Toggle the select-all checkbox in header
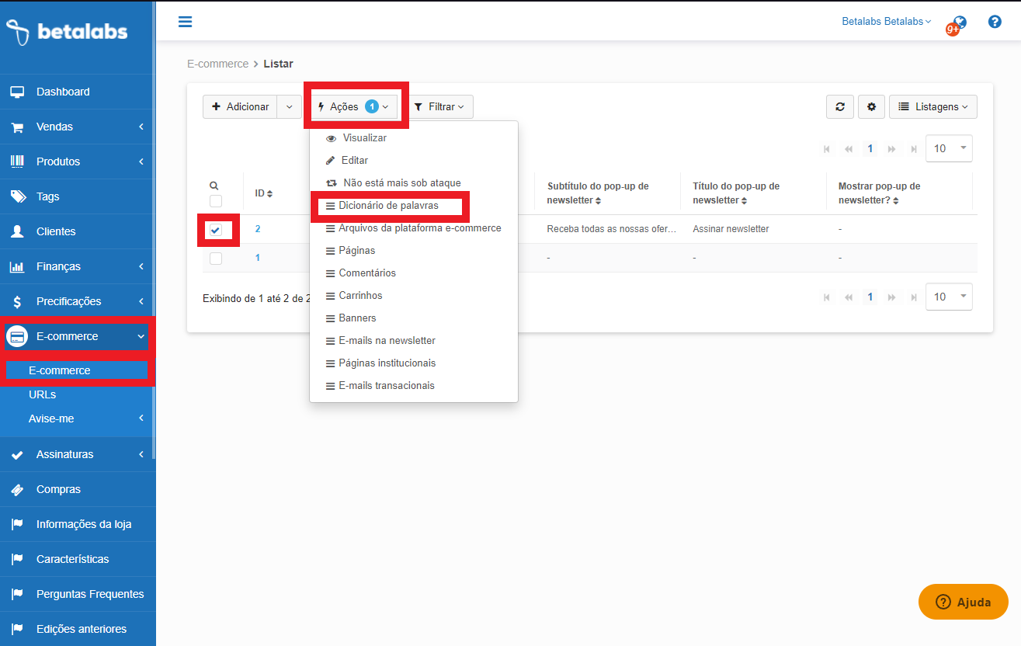The height and width of the screenshot is (646, 1021). (x=216, y=201)
